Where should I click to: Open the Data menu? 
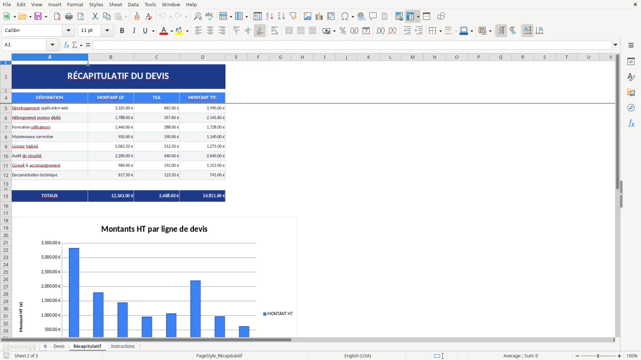click(133, 4)
